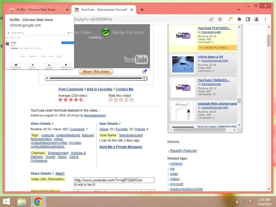Viewport: 276px width, 207px height.
Task: Click the muted volume tray icon
Action: tap(237, 202)
